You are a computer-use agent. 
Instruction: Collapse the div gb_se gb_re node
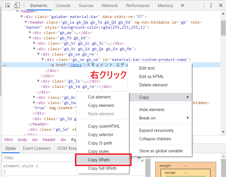click(x=38, y=54)
